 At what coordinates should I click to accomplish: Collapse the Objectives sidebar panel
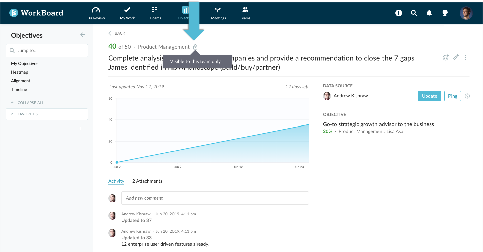tap(82, 35)
